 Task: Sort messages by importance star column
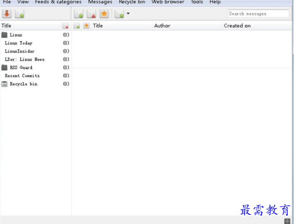pos(86,26)
